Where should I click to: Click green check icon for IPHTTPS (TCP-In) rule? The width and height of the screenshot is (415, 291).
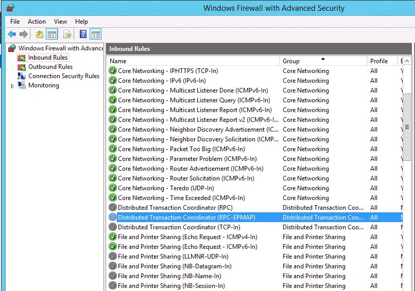pos(113,71)
